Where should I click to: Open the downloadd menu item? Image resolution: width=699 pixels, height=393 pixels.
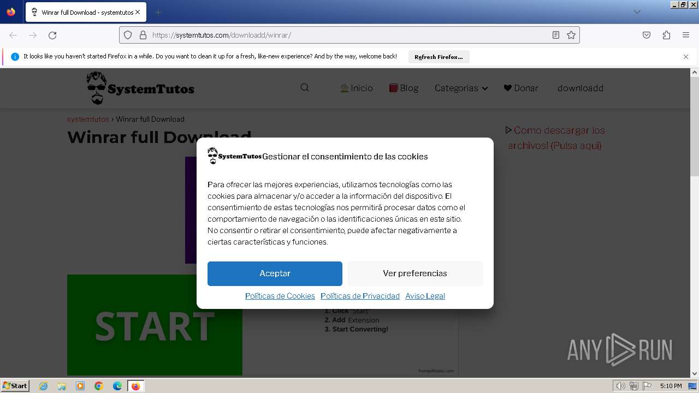(x=580, y=88)
